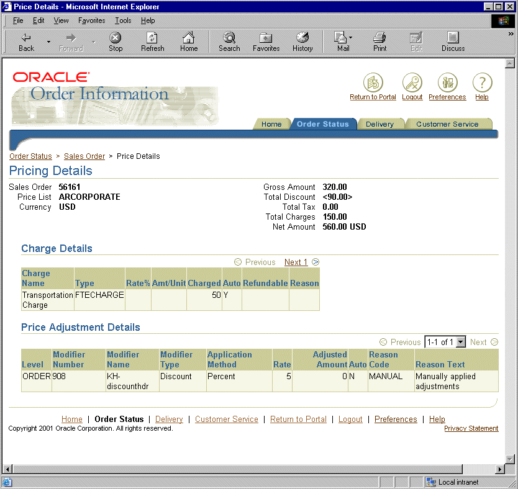The height and width of the screenshot is (489, 518).
Task: Click the Next 1 link in Charge Details
Action: pyautogui.click(x=296, y=262)
